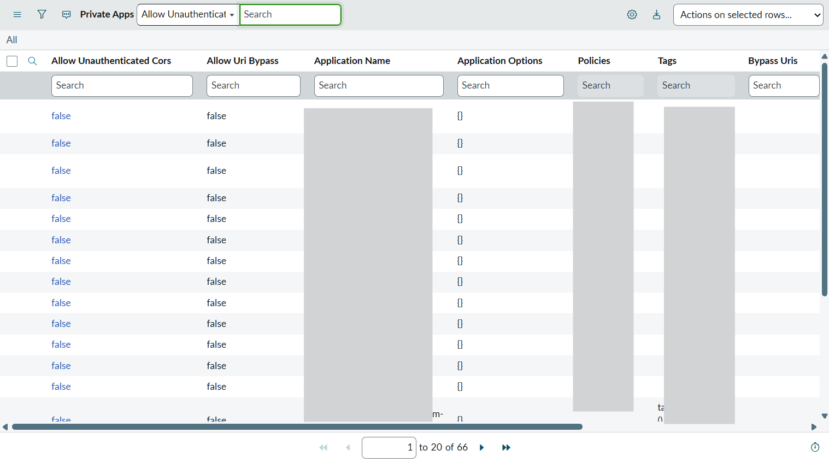Click first row's Allow Uri Bypass value
Screen dimensions: 829x462
tap(216, 116)
